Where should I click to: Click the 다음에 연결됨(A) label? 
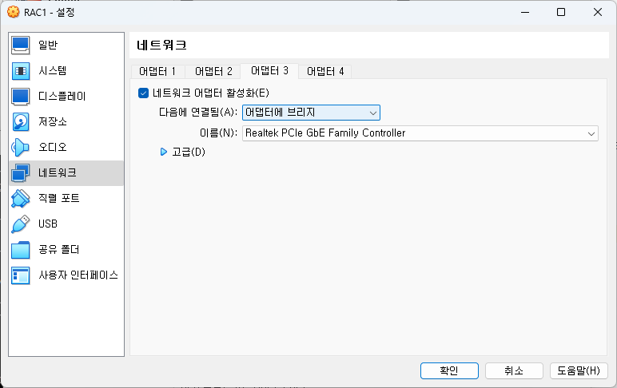(198, 113)
